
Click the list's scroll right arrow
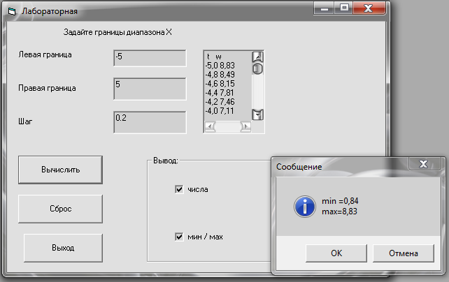[245, 126]
